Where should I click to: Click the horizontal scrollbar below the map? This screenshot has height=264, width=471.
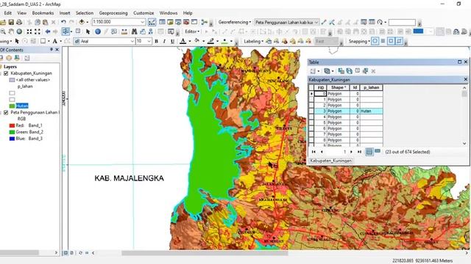(x=205, y=253)
